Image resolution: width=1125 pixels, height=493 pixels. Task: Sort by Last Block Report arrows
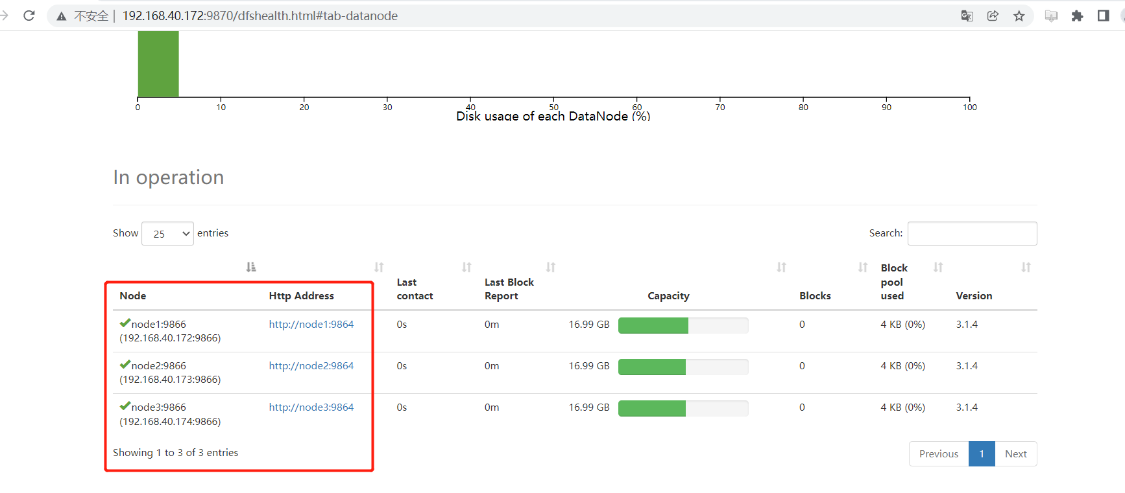[550, 267]
